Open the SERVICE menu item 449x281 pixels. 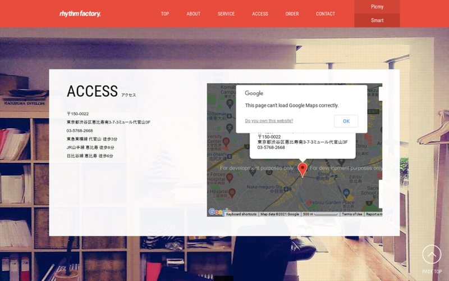pos(226,13)
